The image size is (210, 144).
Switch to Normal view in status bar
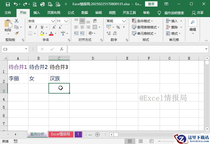[130, 141]
